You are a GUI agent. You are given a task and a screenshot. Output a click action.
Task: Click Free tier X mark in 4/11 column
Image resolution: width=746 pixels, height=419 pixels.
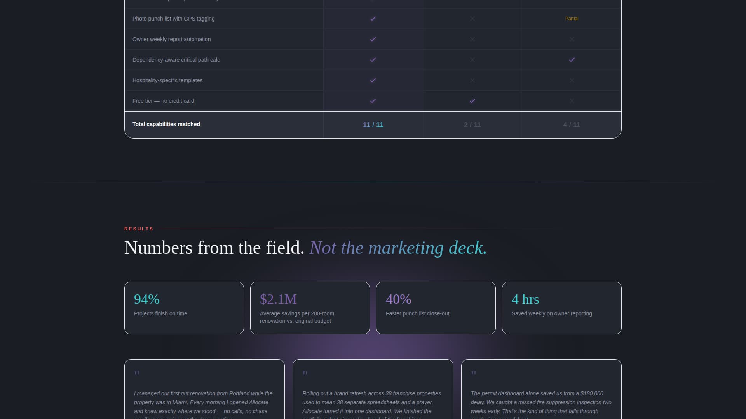572,101
